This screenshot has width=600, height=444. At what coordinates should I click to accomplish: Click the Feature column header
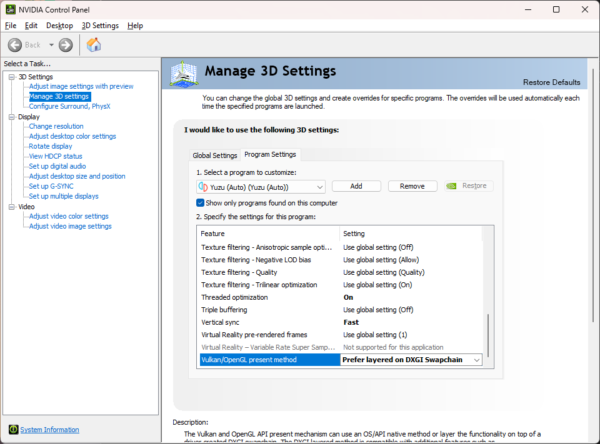coord(268,234)
